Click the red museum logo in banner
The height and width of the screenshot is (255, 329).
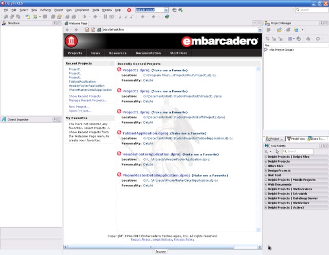coord(71,41)
